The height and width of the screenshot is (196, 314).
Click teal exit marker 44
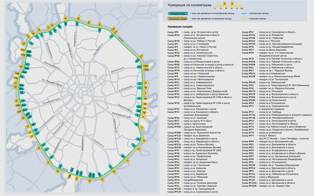coord(43,145)
